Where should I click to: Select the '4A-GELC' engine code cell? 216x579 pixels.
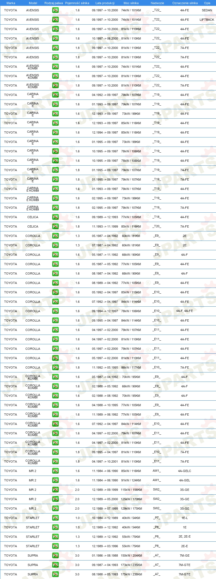point(185,471)
